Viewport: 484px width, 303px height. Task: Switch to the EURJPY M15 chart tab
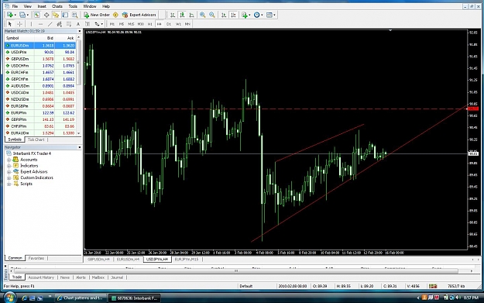[x=187, y=259]
